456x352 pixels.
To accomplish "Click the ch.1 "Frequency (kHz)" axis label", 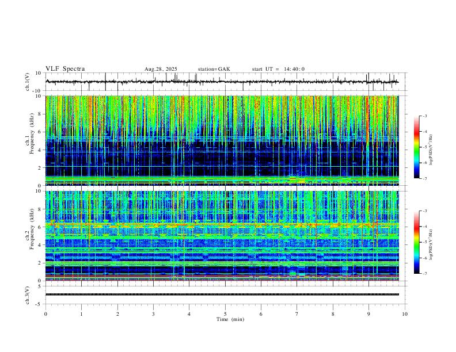I will [x=32, y=133].
